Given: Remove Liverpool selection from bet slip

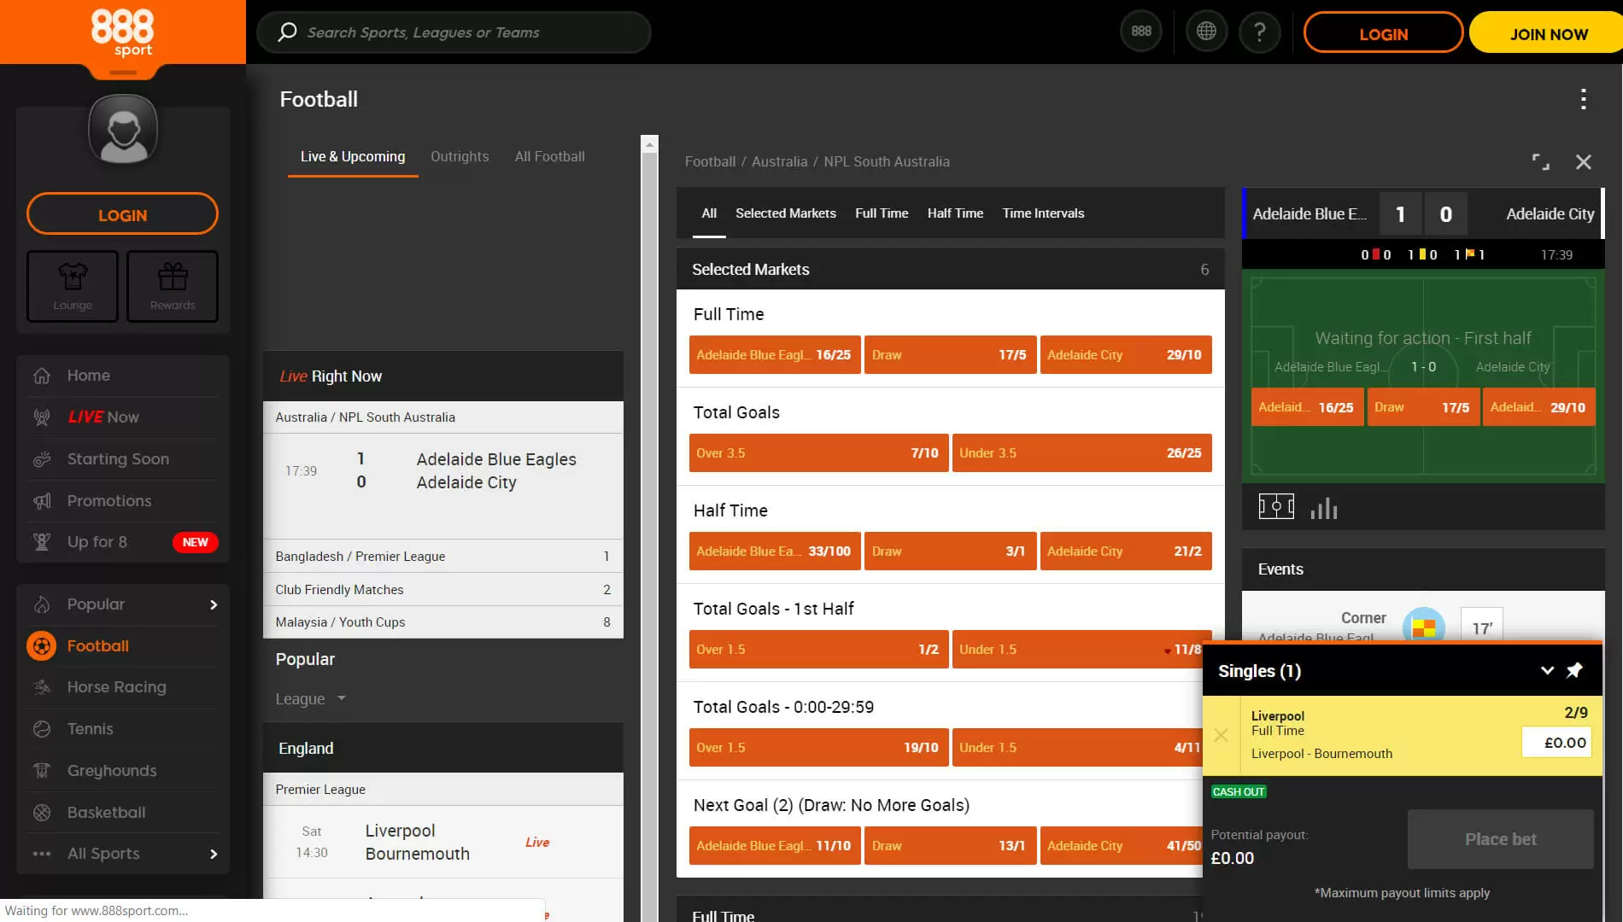Looking at the screenshot, I should pyautogui.click(x=1222, y=735).
